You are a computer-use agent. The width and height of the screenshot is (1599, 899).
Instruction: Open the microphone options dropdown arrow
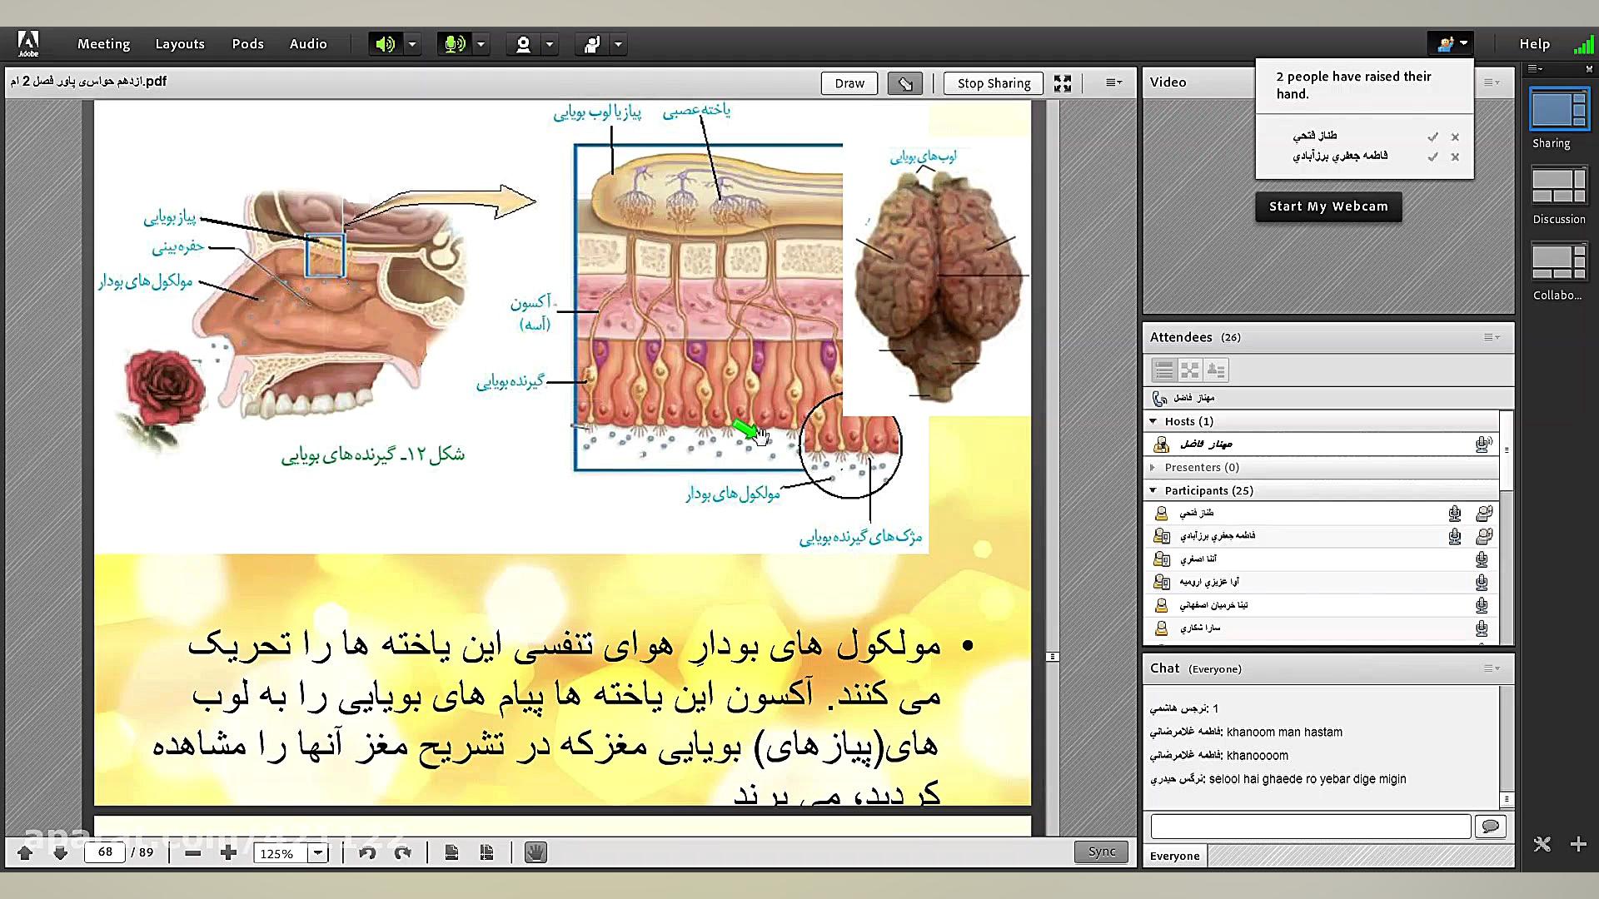coord(481,44)
